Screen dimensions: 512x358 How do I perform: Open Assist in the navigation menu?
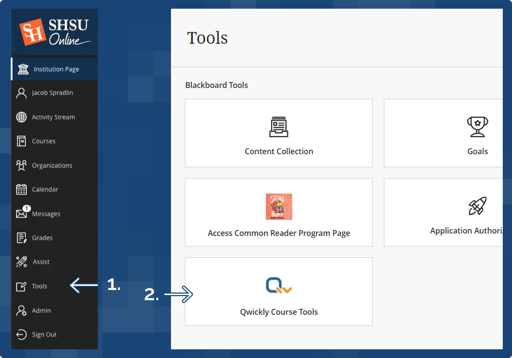pyautogui.click(x=55, y=262)
